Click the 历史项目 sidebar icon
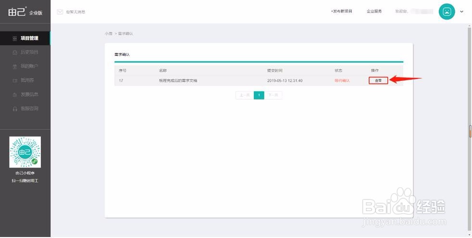 15,52
